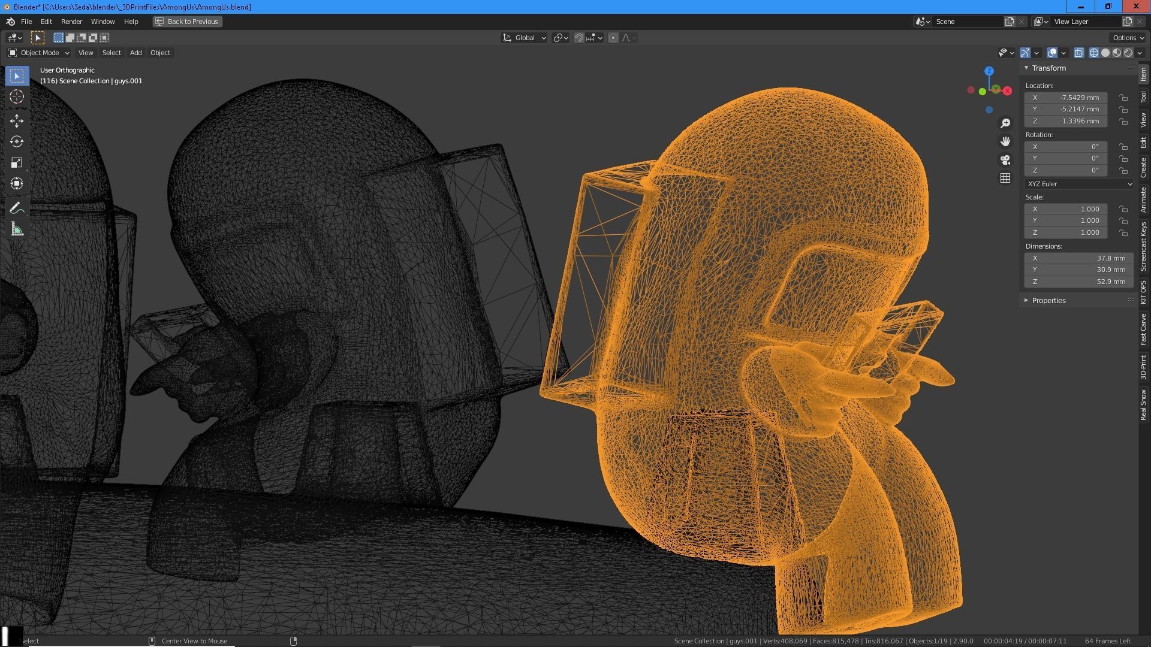Open the viewport Add menu
Screen dimensions: 1151x647
click(136, 53)
